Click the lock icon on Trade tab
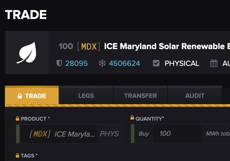The width and height of the screenshot is (230, 161). tap(20, 96)
